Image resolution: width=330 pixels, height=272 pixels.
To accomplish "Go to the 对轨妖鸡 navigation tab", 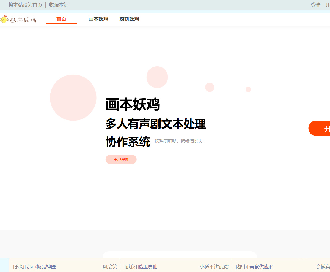I will tap(129, 19).
